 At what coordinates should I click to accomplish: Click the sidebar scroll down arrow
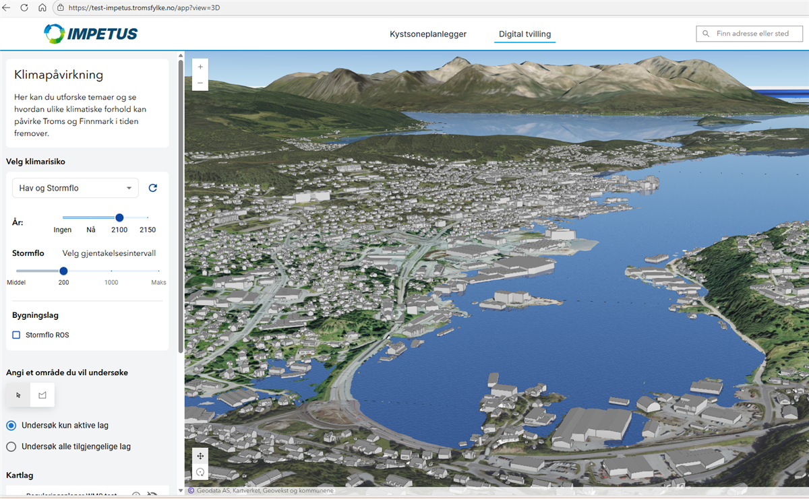pos(180,490)
